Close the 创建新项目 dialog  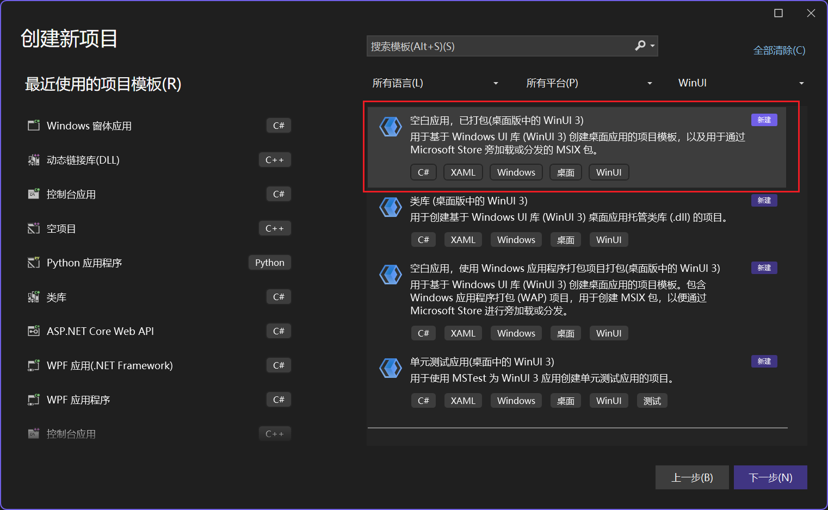tap(811, 13)
